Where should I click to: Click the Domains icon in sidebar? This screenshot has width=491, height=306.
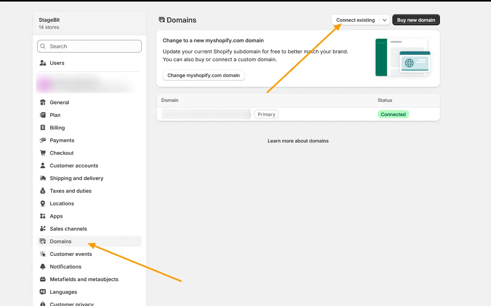pyautogui.click(x=43, y=241)
